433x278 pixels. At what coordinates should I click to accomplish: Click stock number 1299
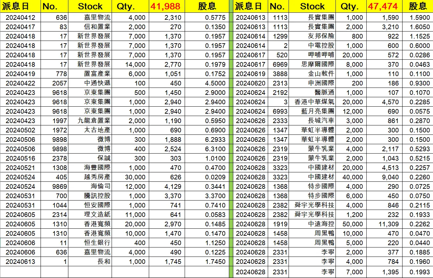[278, 36]
